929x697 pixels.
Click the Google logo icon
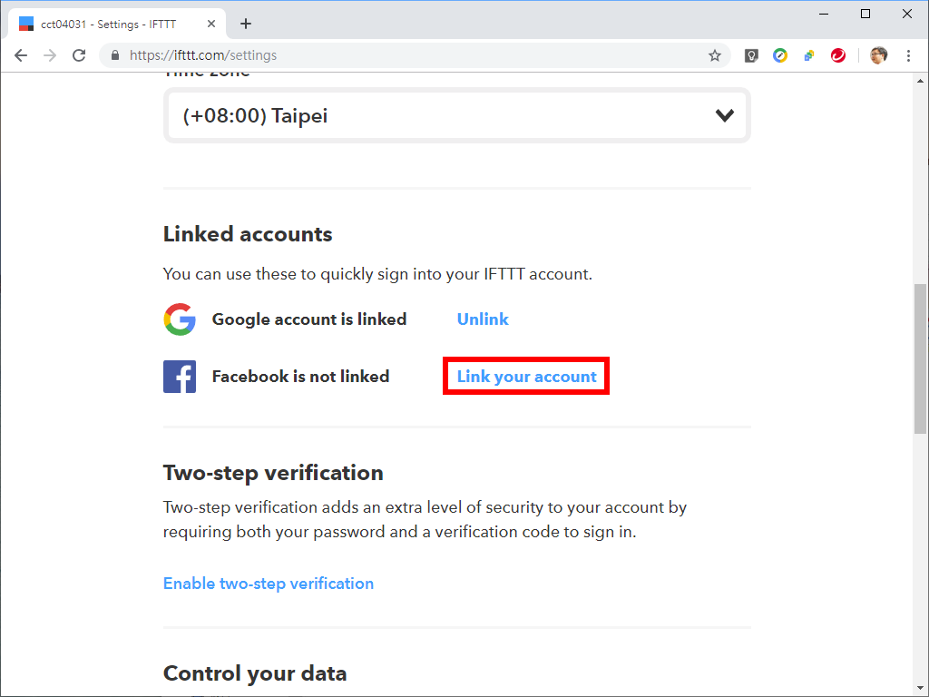(180, 319)
